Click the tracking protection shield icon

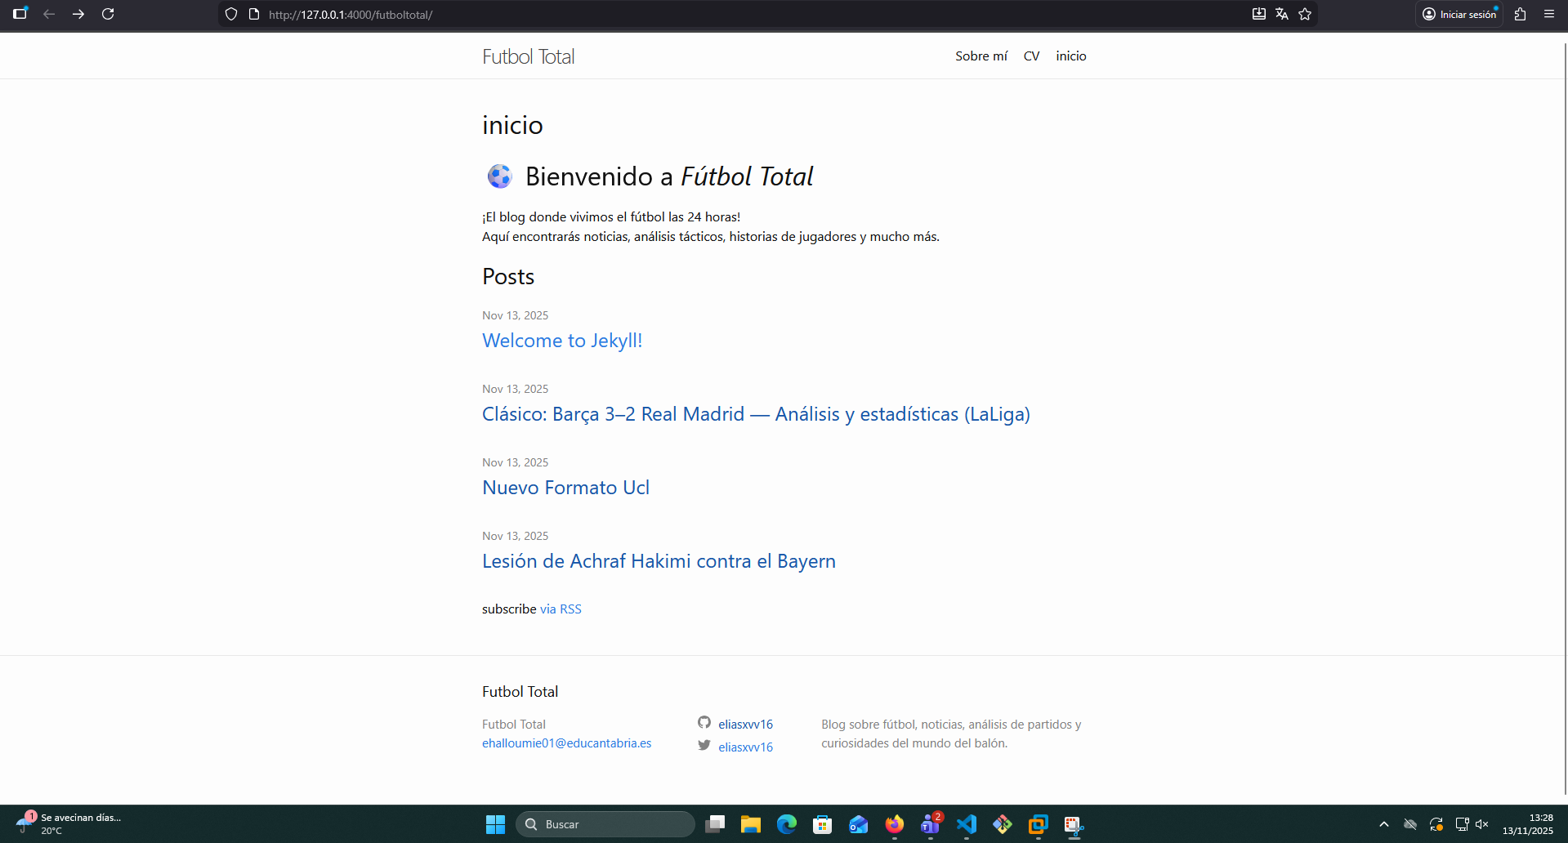[x=231, y=14]
